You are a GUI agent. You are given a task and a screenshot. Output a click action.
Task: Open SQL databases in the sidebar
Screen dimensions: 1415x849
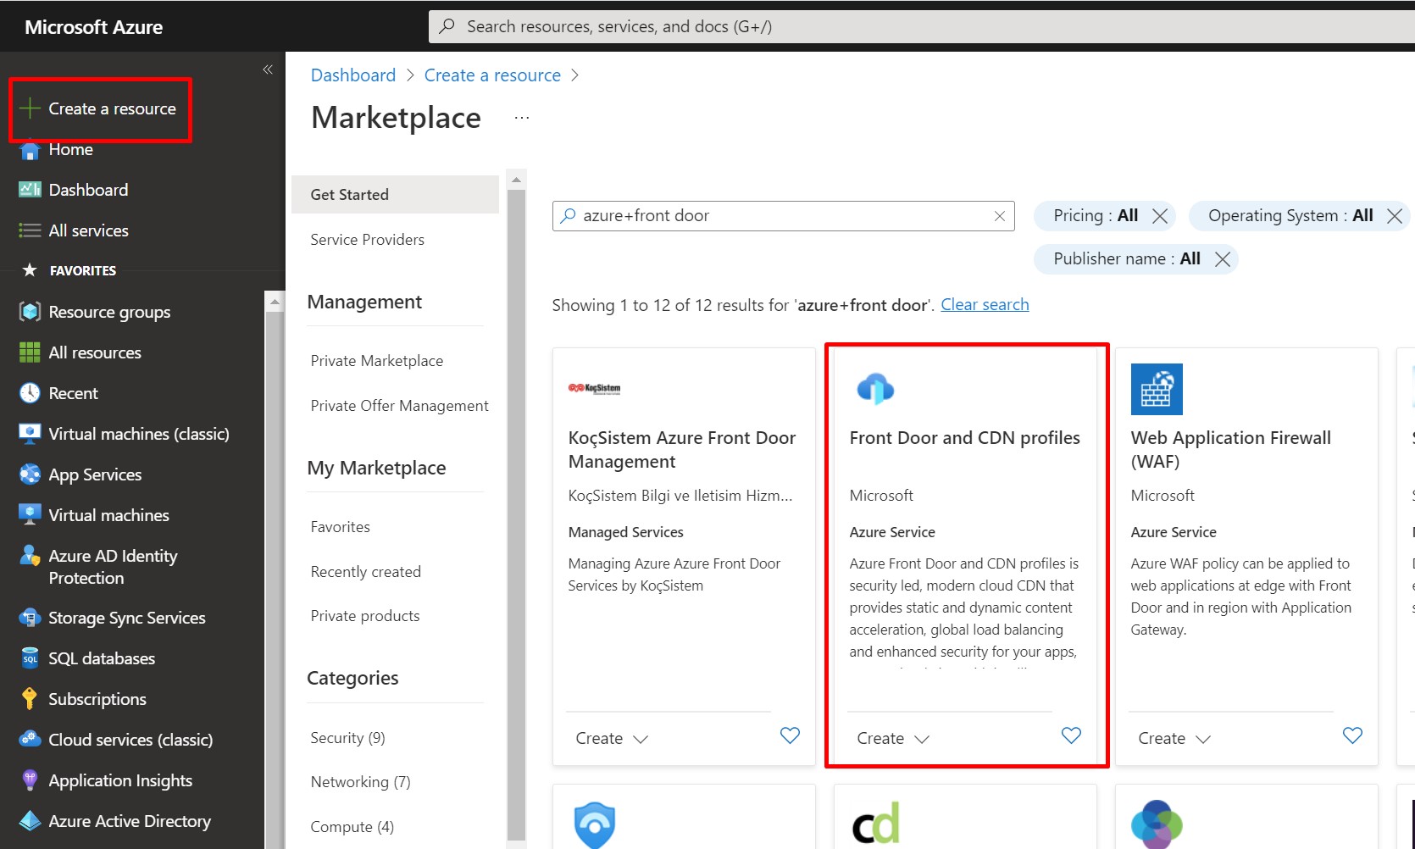coord(102,658)
